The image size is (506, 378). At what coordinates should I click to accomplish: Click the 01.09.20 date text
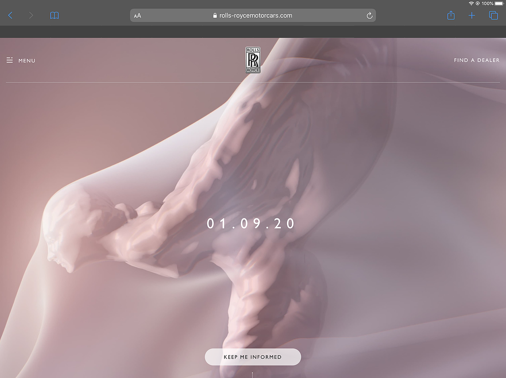[x=251, y=223]
